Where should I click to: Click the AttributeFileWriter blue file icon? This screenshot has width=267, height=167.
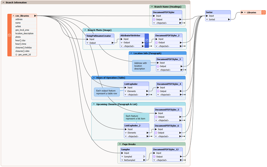pyautogui.click(x=146, y=41)
